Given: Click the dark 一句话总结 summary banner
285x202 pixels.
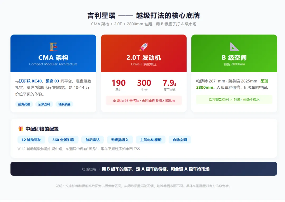Looking at the screenshot, I should (144, 169).
